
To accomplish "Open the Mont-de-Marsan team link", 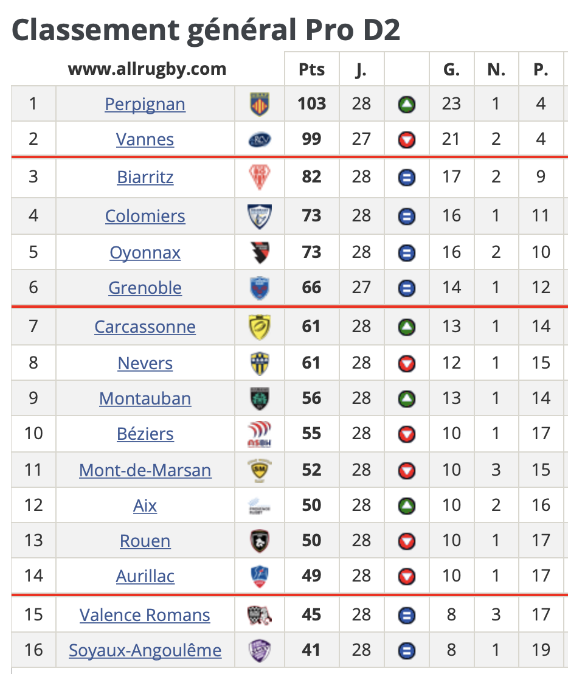I will pos(145,470).
